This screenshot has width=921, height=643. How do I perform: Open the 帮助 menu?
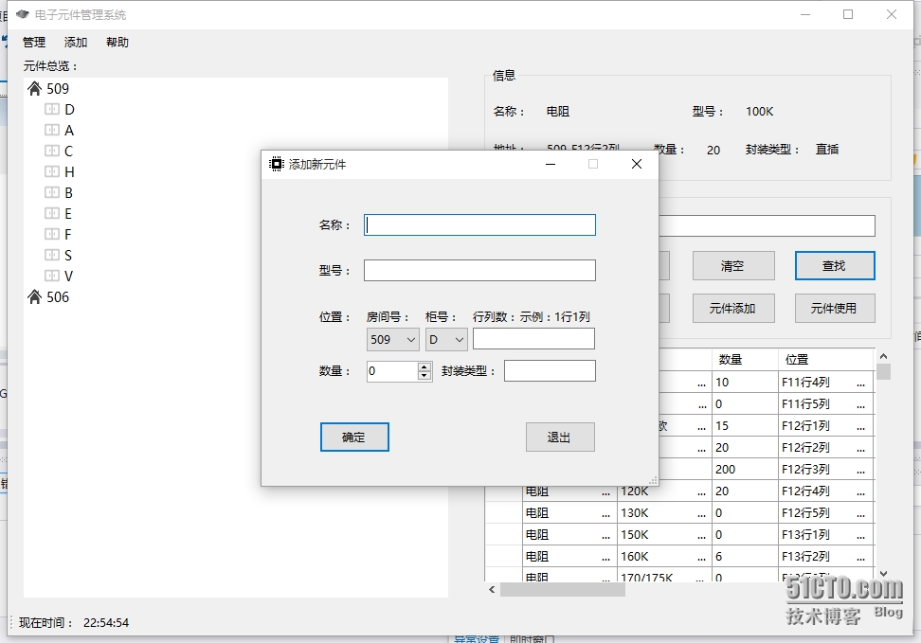pyautogui.click(x=117, y=43)
